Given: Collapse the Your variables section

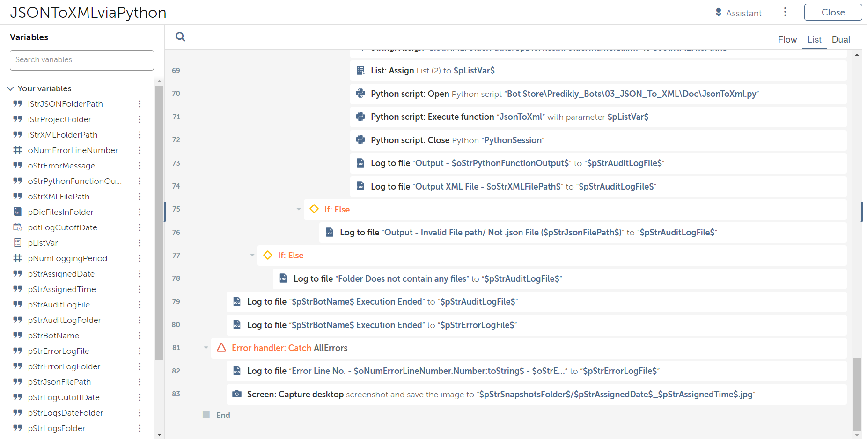Looking at the screenshot, I should tap(11, 88).
